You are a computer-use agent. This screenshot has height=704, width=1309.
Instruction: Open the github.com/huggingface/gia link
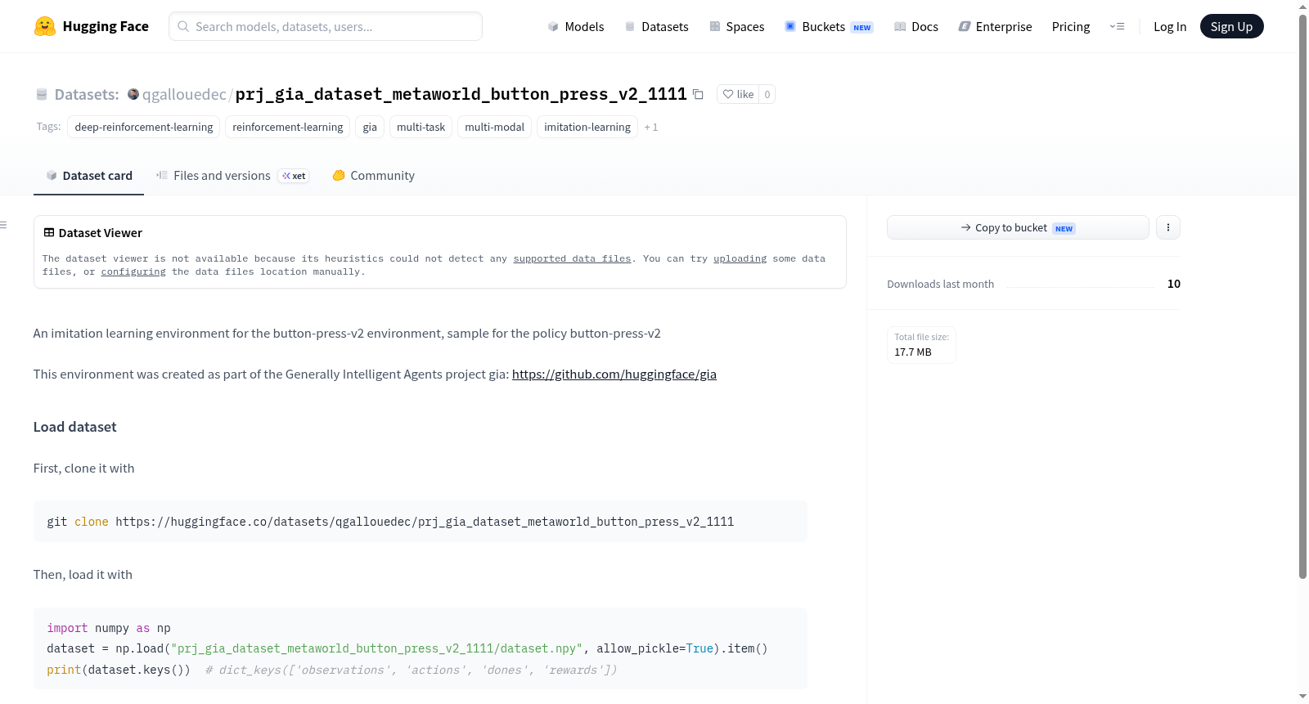click(x=614, y=374)
